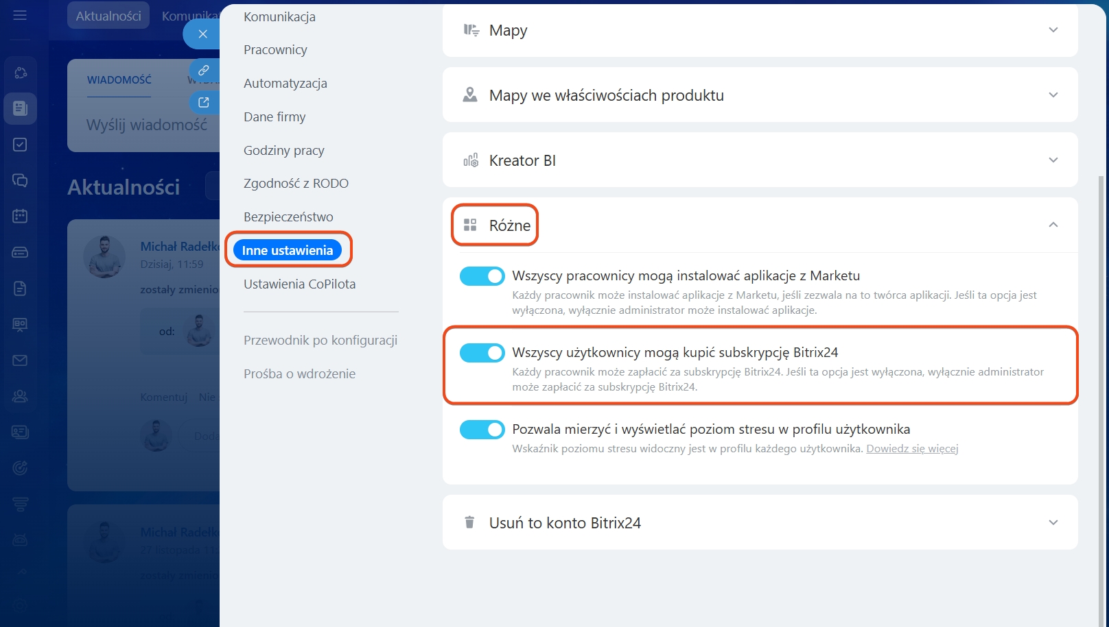
Task: Select the news feed icon in left sidebar
Action: (x=20, y=108)
